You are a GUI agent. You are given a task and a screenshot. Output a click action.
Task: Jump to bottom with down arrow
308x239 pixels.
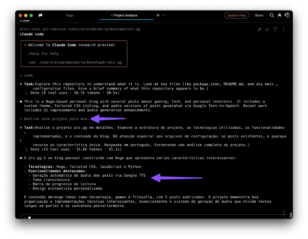click(x=284, y=212)
